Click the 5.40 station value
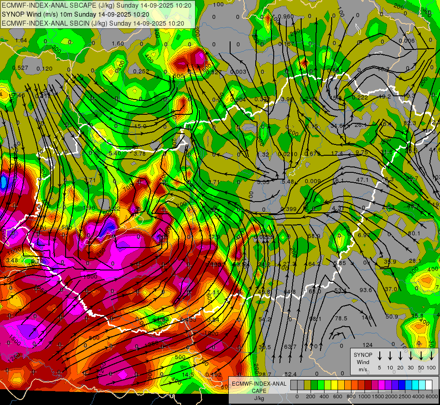This screenshot has height=405, width=440. [115, 153]
